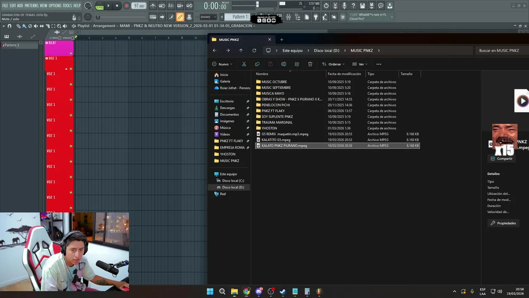Open the microphone audio recording icon
529x298 pixels.
pyautogui.click(x=344, y=6)
